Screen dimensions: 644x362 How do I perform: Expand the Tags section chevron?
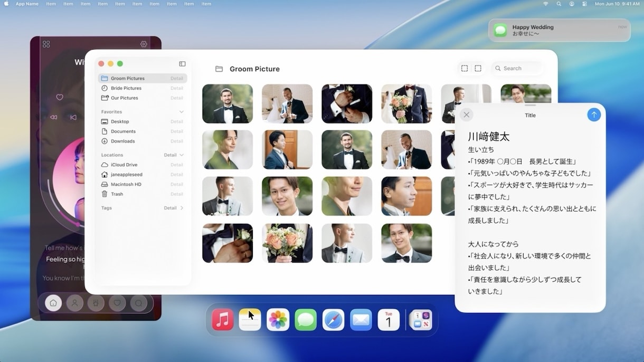pyautogui.click(x=182, y=208)
